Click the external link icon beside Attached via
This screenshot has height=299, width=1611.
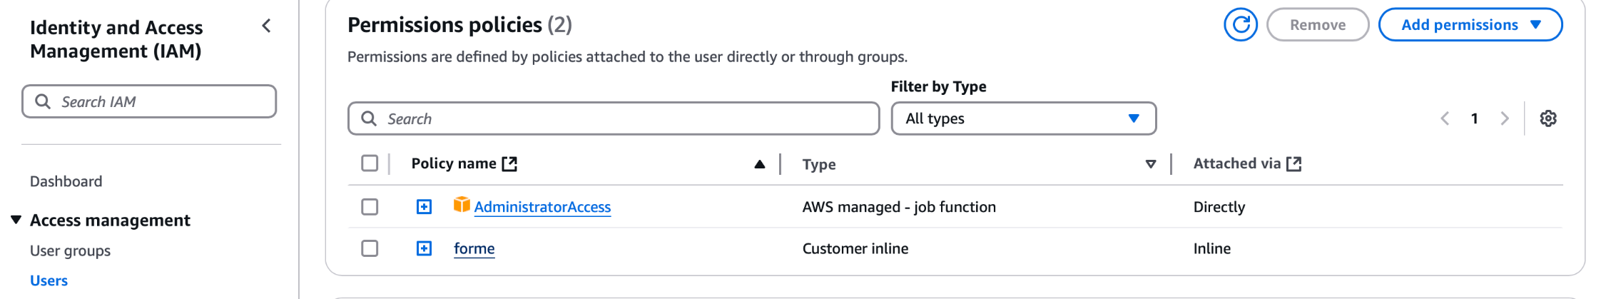[x=1294, y=164]
